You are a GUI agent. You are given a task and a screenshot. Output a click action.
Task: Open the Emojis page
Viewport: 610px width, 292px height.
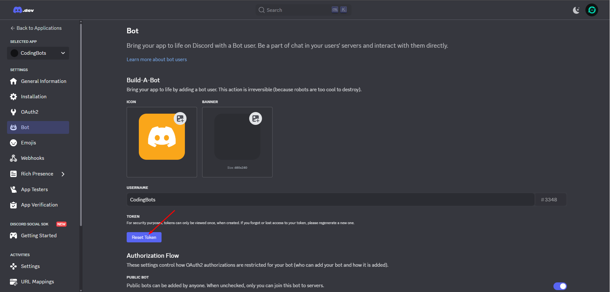(38, 143)
